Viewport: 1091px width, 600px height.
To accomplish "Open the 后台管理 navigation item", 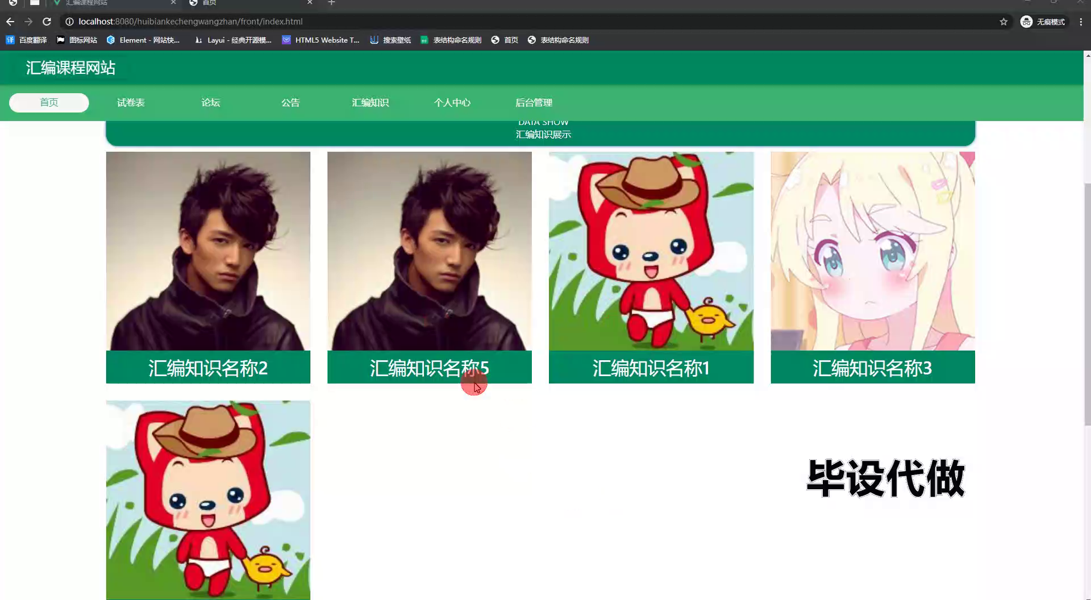I will pos(534,102).
